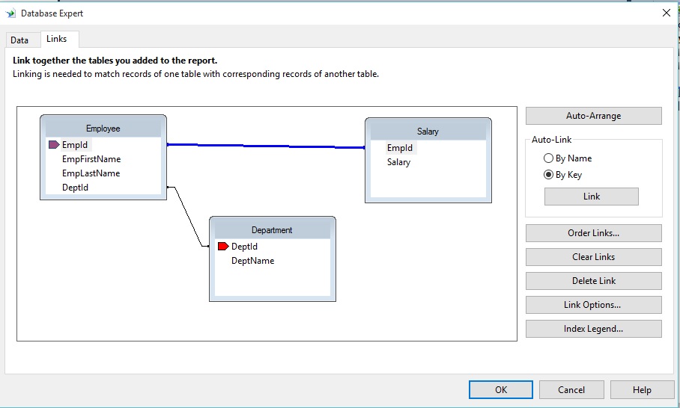Select the By Name auto-link option
Image resolution: width=680 pixels, height=408 pixels.
coord(549,158)
